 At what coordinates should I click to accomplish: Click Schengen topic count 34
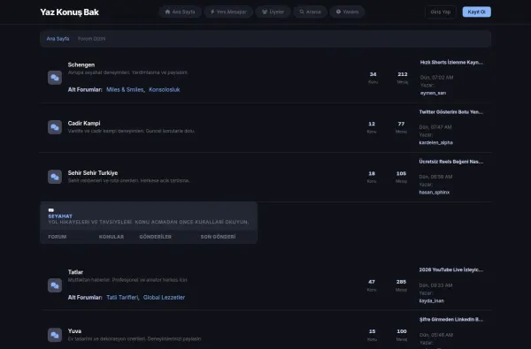tap(373, 74)
